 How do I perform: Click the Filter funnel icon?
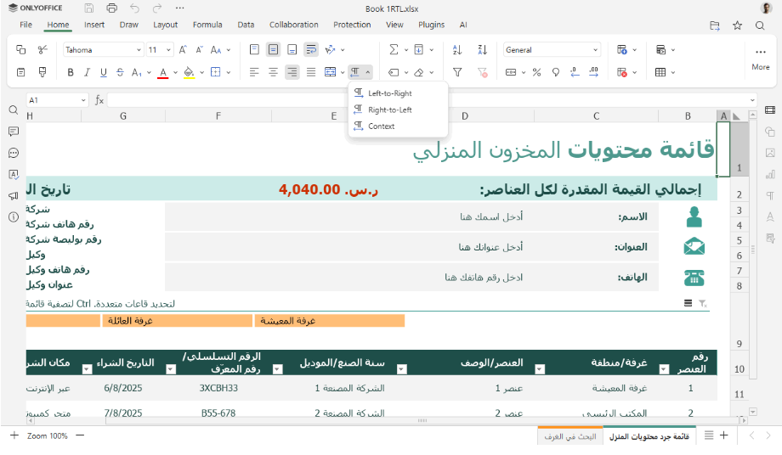457,72
